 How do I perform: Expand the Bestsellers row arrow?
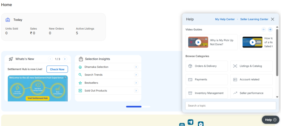pos(136,83)
